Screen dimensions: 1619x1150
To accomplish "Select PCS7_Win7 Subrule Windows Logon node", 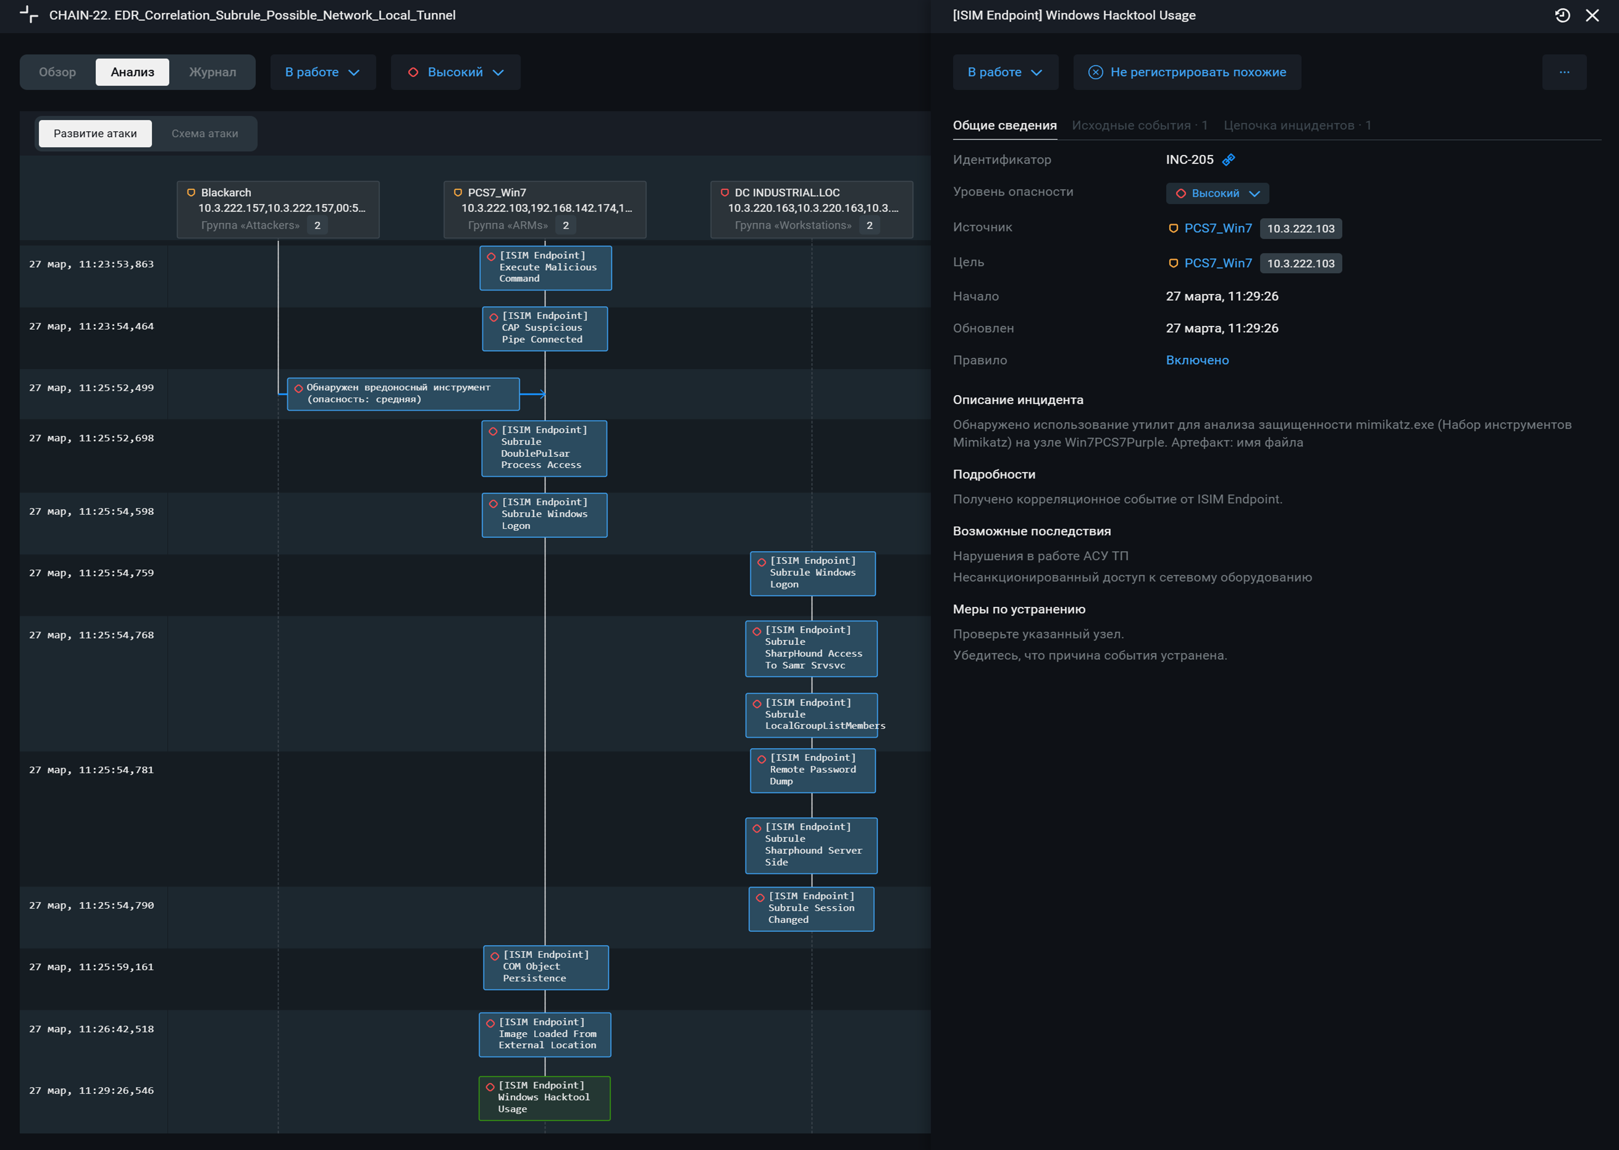I will (544, 515).
